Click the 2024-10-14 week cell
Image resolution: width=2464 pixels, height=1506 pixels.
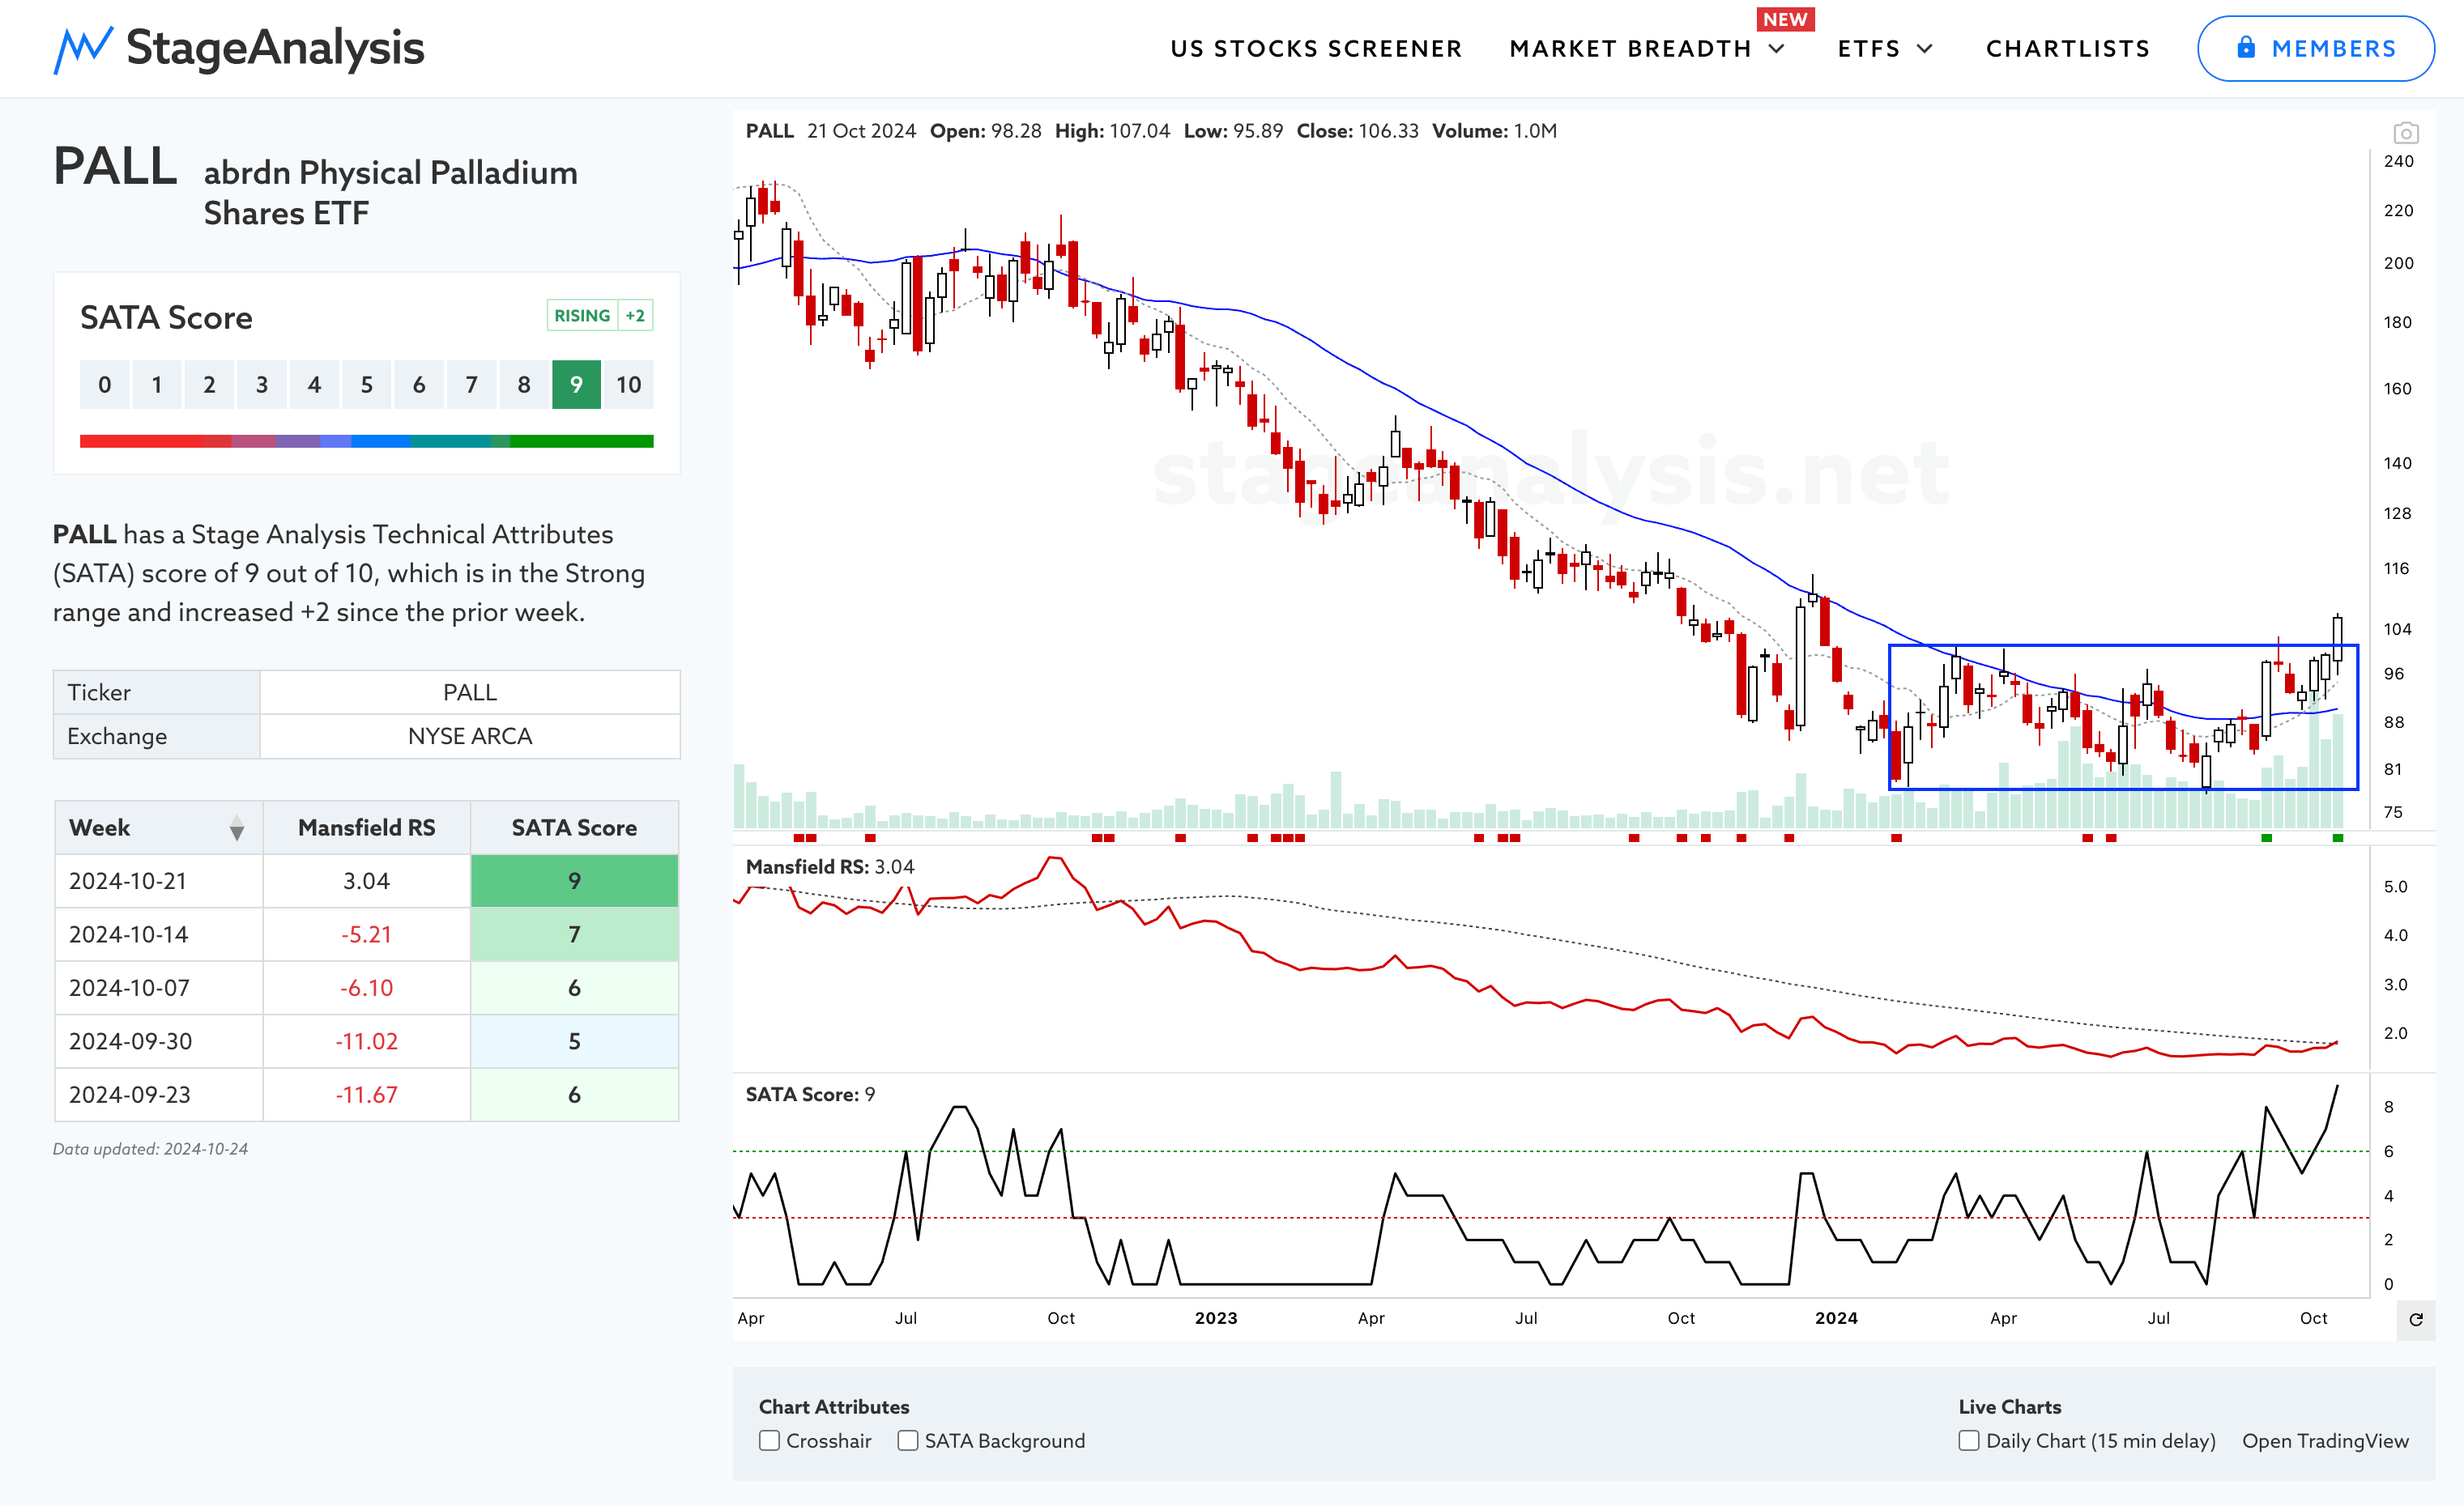click(x=158, y=934)
